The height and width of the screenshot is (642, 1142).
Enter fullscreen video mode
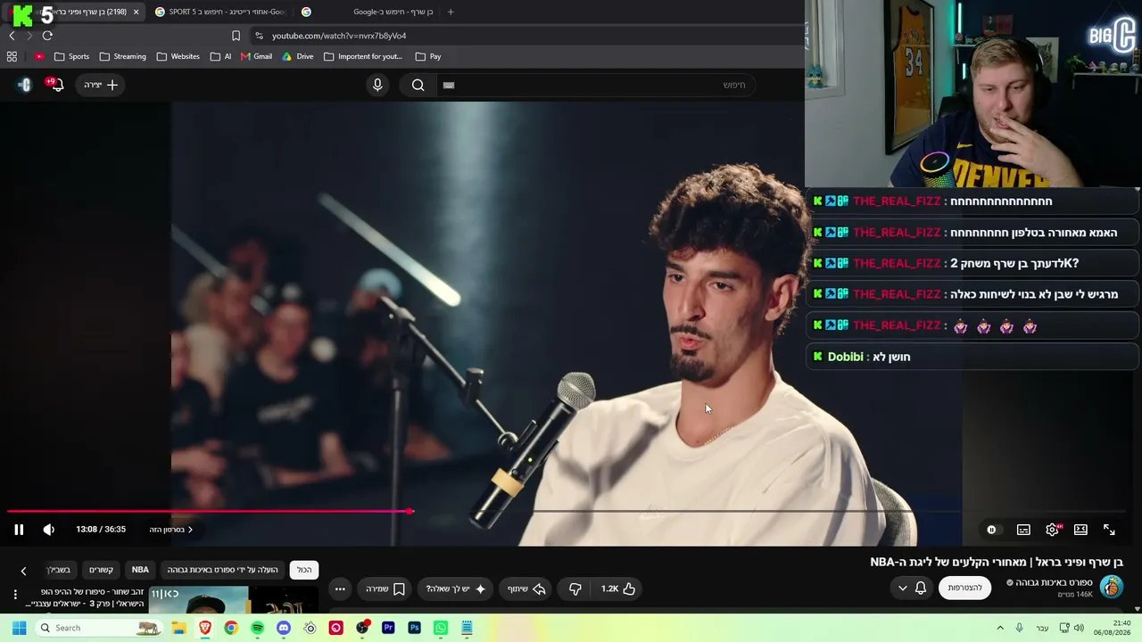click(x=1109, y=530)
